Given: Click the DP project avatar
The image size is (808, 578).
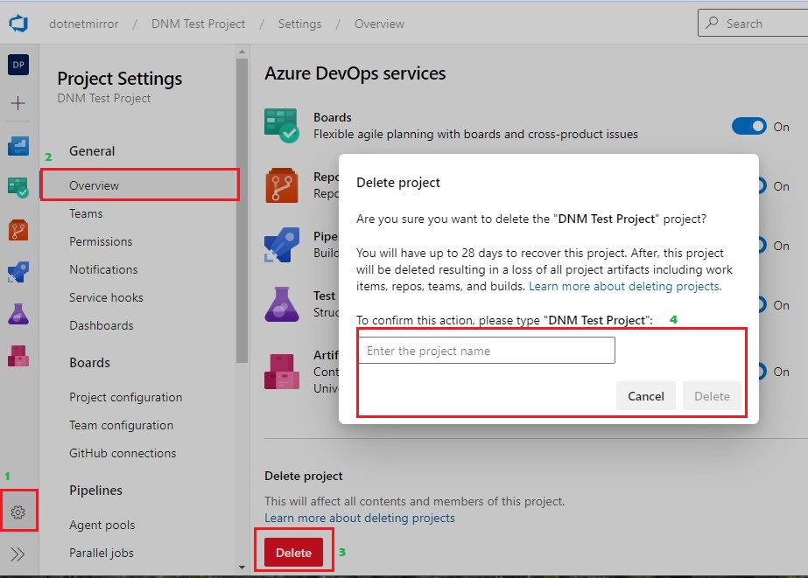Looking at the screenshot, I should (18, 65).
